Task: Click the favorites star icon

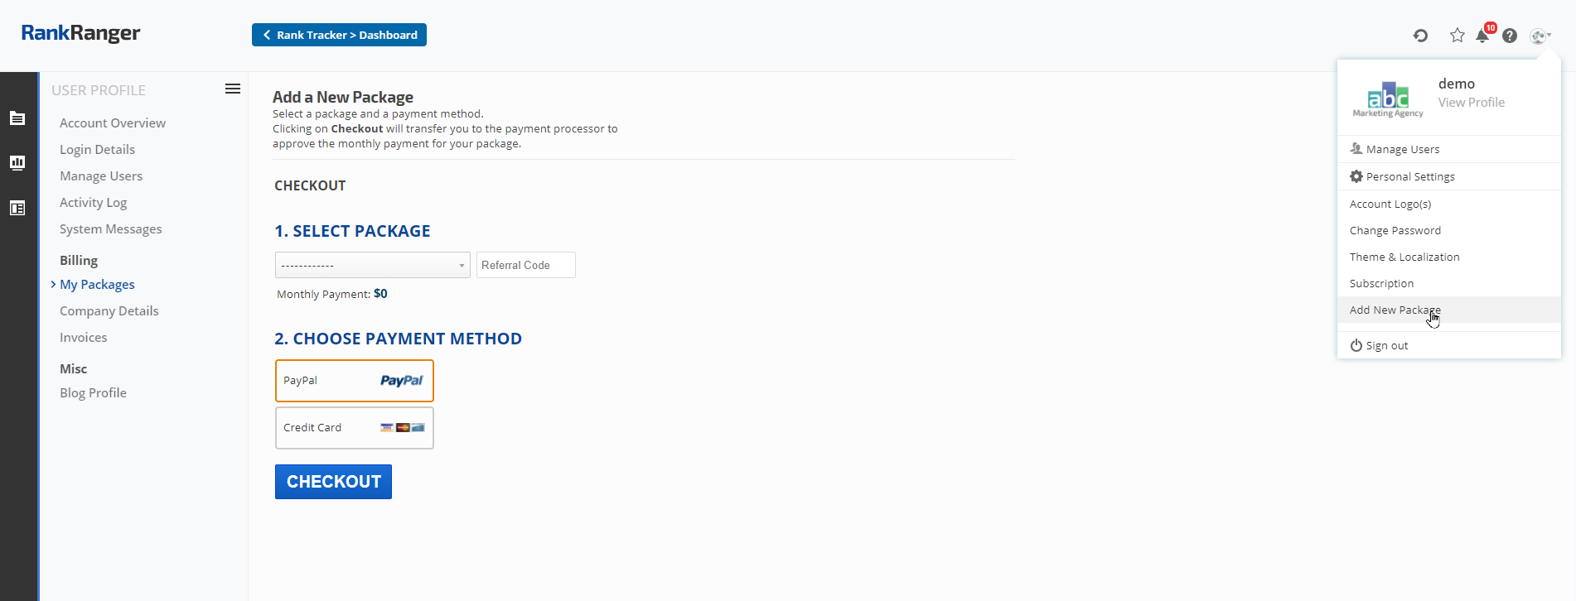Action: coord(1457,35)
